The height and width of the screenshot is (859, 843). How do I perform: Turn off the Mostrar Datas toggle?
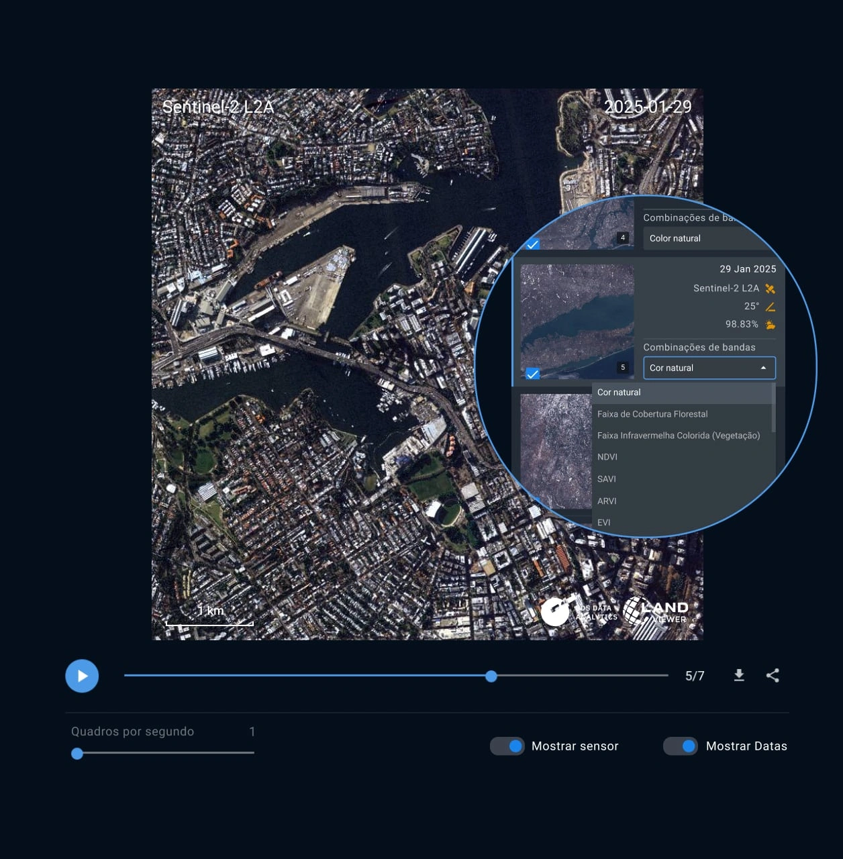(681, 746)
